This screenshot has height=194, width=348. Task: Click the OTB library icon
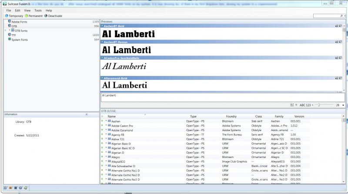pos(10,26)
